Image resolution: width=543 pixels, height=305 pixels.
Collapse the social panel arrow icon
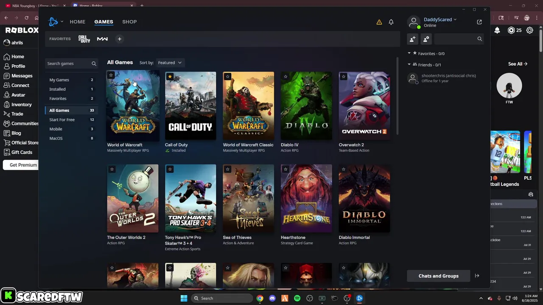coord(477,276)
